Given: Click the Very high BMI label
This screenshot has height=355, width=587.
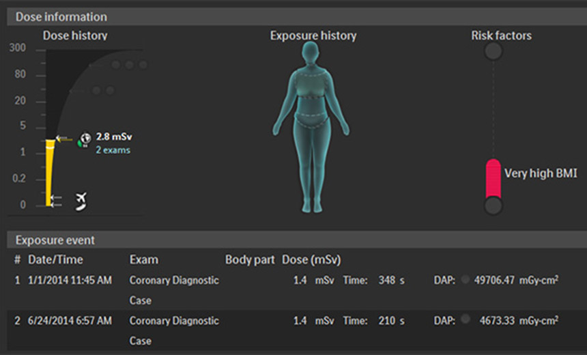Looking at the screenshot, I should pyautogui.click(x=541, y=173).
